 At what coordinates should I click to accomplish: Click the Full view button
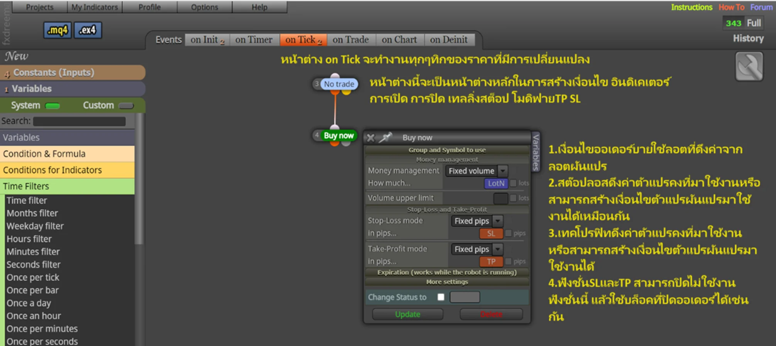pos(754,23)
